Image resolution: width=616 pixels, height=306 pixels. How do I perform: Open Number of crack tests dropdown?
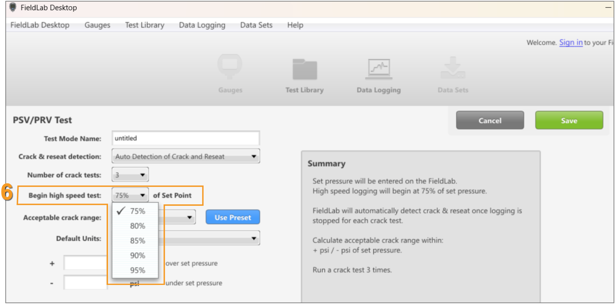pyautogui.click(x=130, y=175)
